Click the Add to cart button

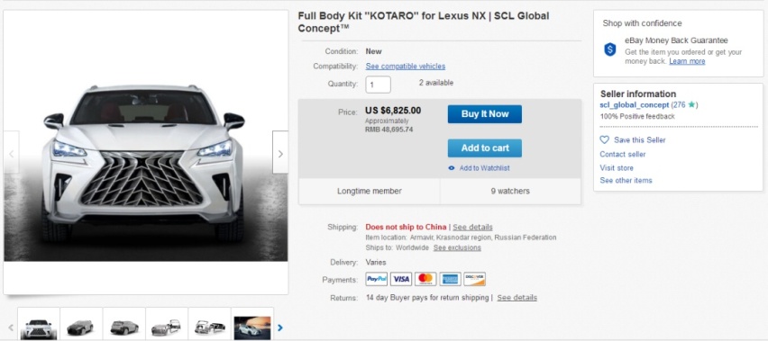click(x=484, y=148)
